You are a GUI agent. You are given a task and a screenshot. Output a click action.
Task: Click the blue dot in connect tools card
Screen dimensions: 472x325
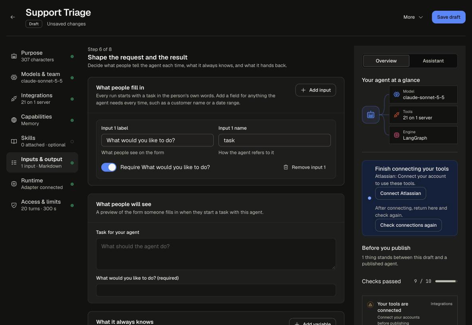pyautogui.click(x=370, y=198)
